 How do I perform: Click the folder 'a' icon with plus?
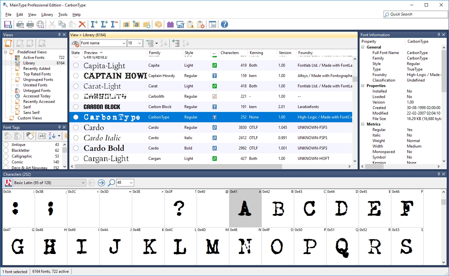(136, 24)
